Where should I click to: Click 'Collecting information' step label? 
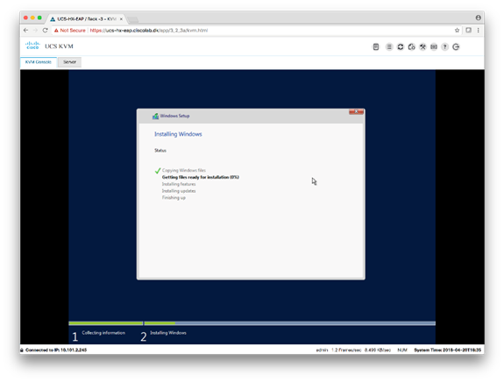pos(103,333)
